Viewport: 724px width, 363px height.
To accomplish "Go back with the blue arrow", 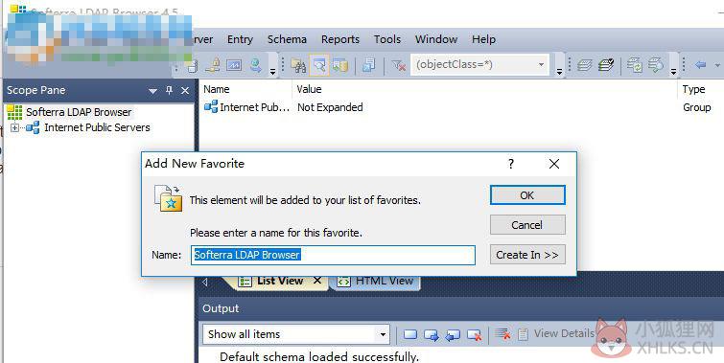I will pos(700,65).
